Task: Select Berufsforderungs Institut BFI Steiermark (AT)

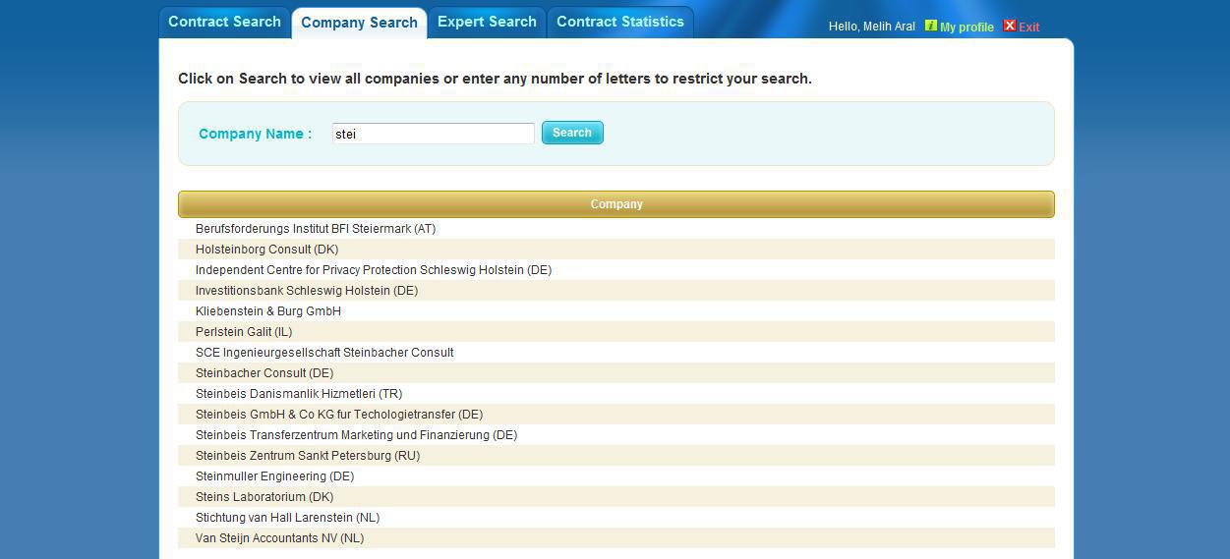Action: (316, 229)
